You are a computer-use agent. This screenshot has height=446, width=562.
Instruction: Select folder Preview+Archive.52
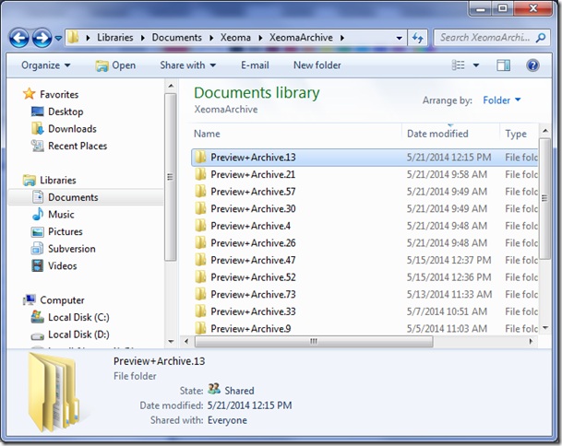click(x=365, y=277)
